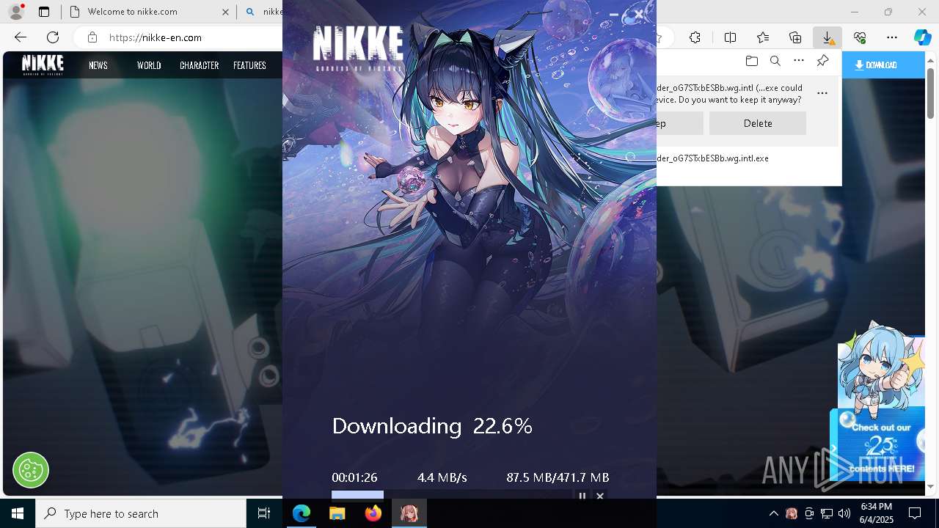
Task: Pin the Downloads panel
Action: (x=823, y=61)
